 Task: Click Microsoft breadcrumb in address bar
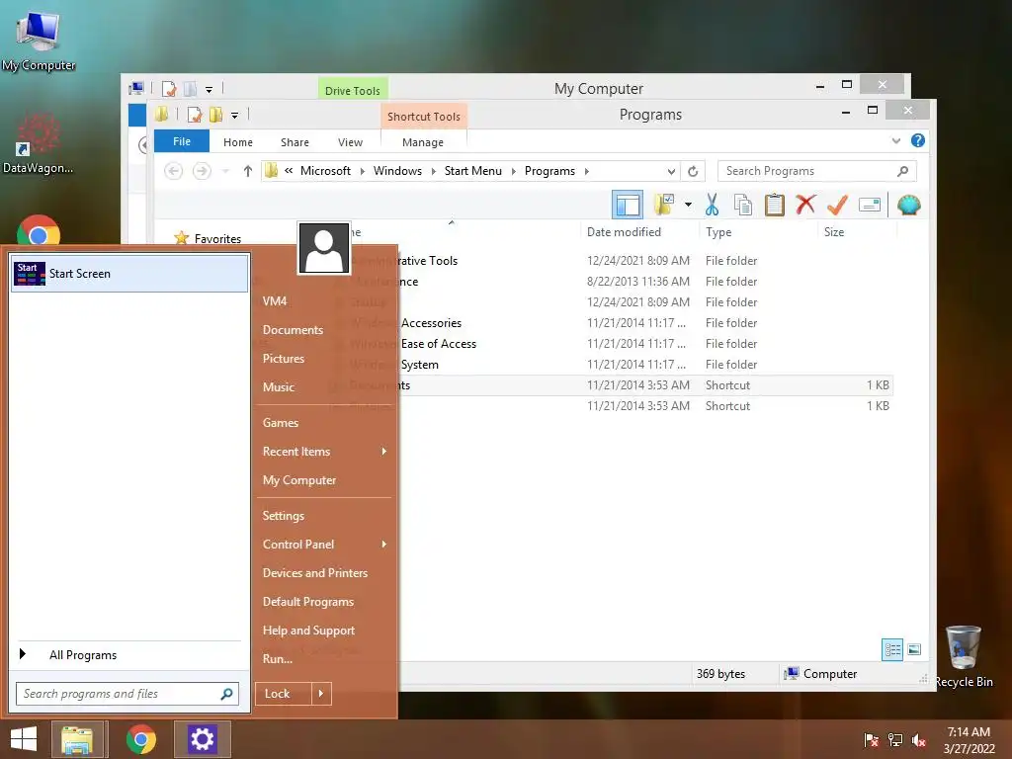(x=325, y=171)
